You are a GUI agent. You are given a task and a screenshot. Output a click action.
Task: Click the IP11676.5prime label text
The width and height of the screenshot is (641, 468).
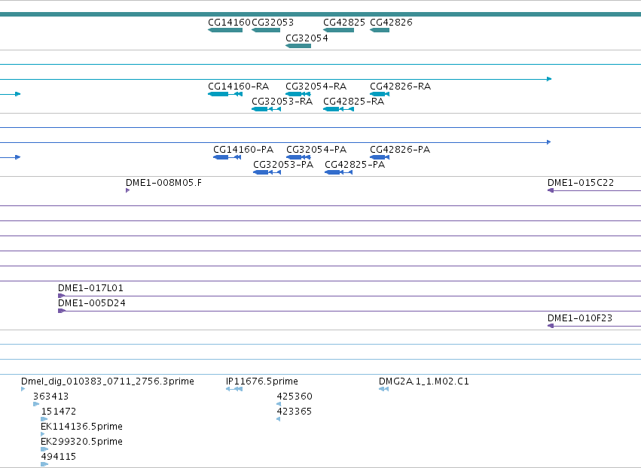[x=262, y=381]
